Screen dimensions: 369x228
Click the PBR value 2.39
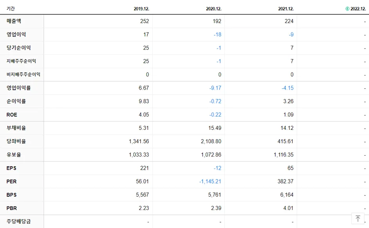216,208
